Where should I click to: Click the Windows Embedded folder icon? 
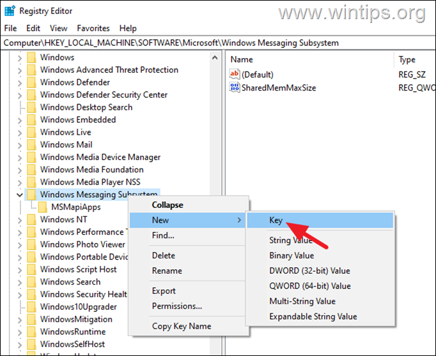pos(31,120)
